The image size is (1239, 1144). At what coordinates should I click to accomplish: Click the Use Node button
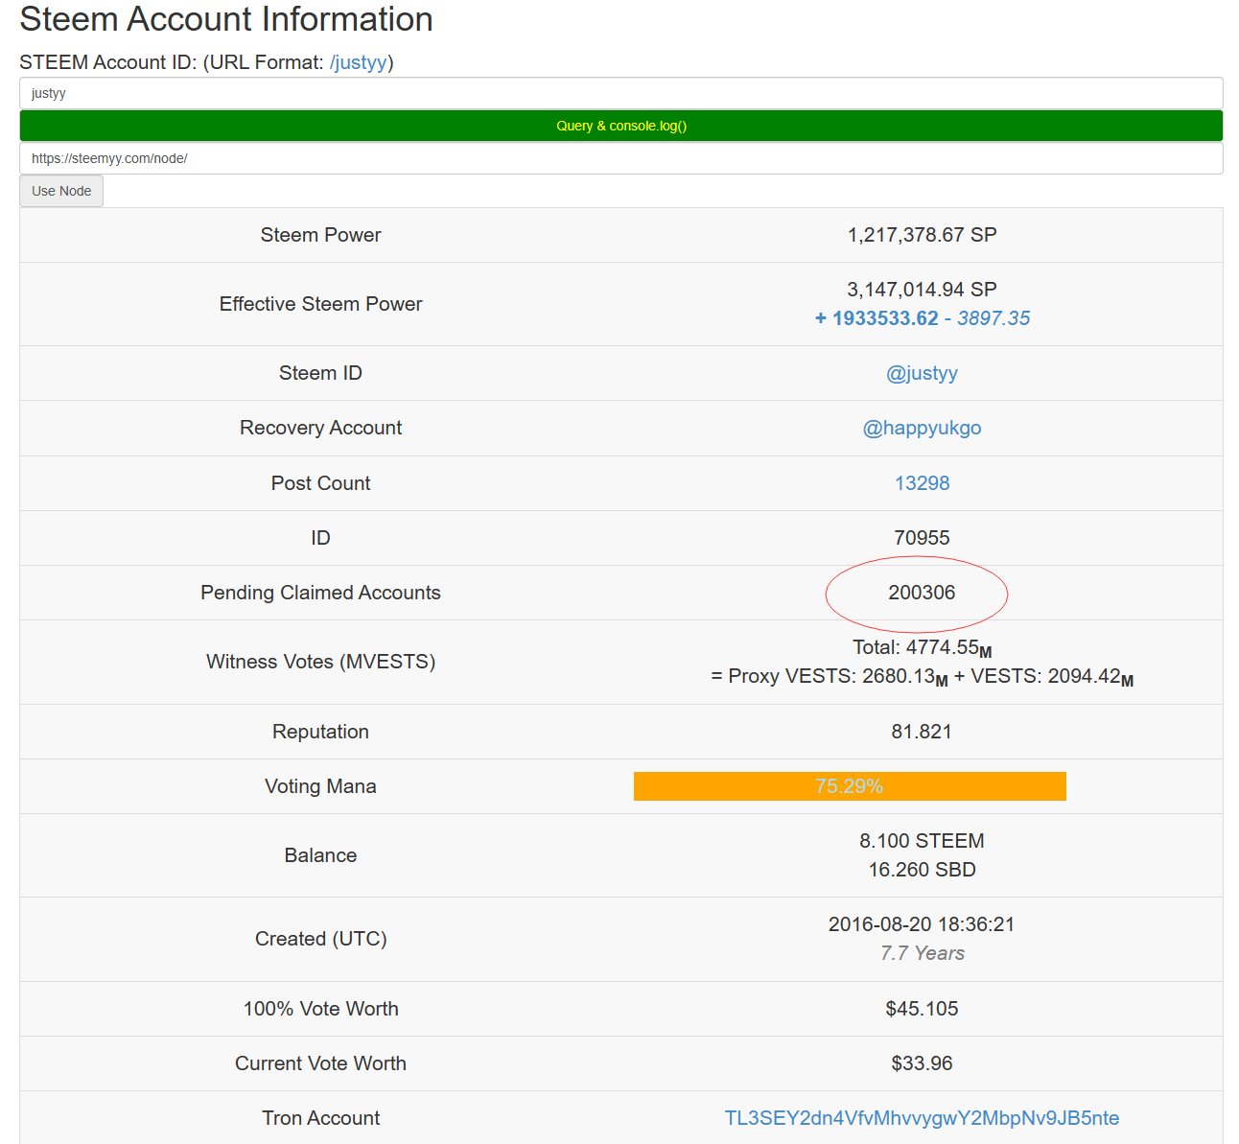tap(61, 191)
